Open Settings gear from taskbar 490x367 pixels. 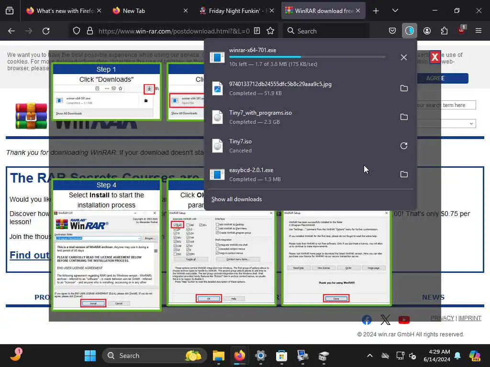(x=261, y=356)
